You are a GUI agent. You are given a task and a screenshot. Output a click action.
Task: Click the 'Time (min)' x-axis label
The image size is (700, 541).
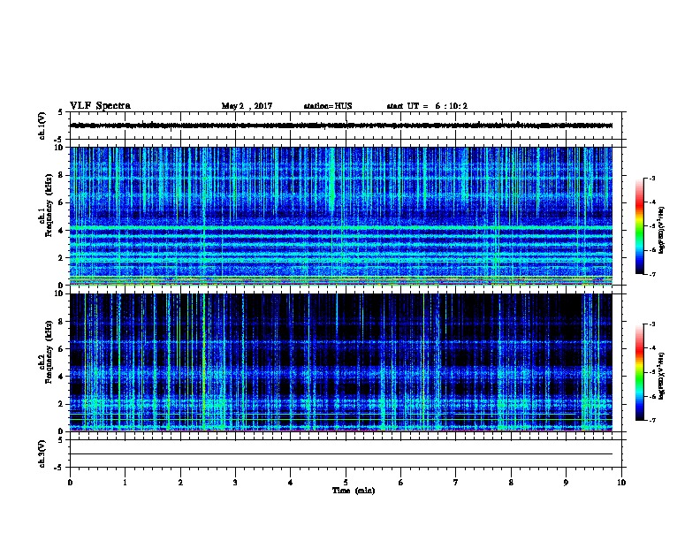tap(354, 491)
